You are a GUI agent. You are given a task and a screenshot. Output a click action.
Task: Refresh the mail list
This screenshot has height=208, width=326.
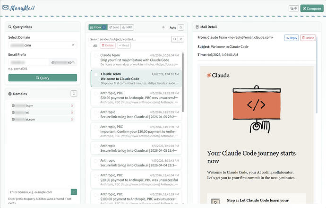click(181, 27)
